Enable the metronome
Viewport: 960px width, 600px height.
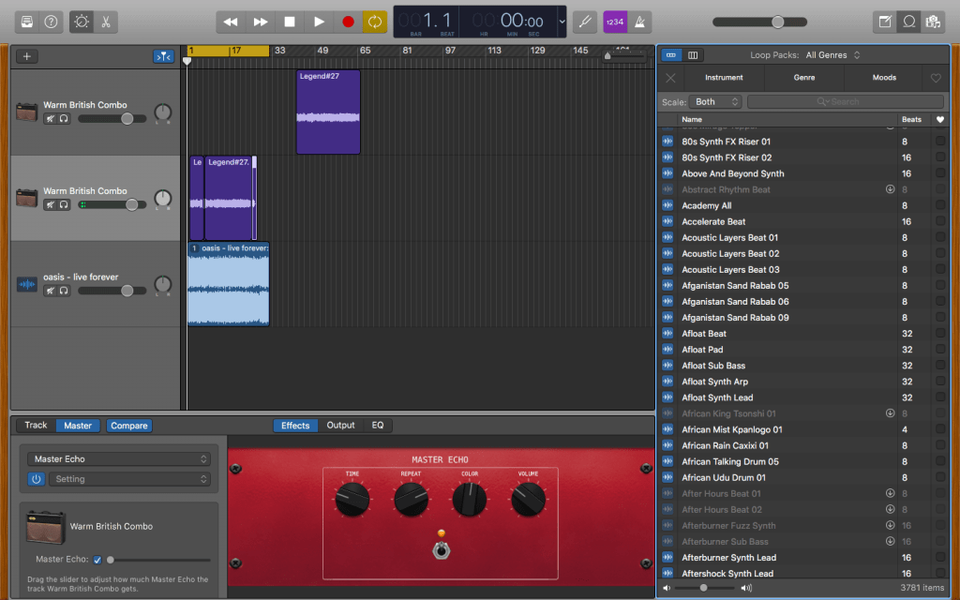pyautogui.click(x=640, y=21)
